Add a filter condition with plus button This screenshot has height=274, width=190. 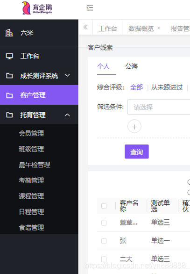pyautogui.click(x=134, y=126)
